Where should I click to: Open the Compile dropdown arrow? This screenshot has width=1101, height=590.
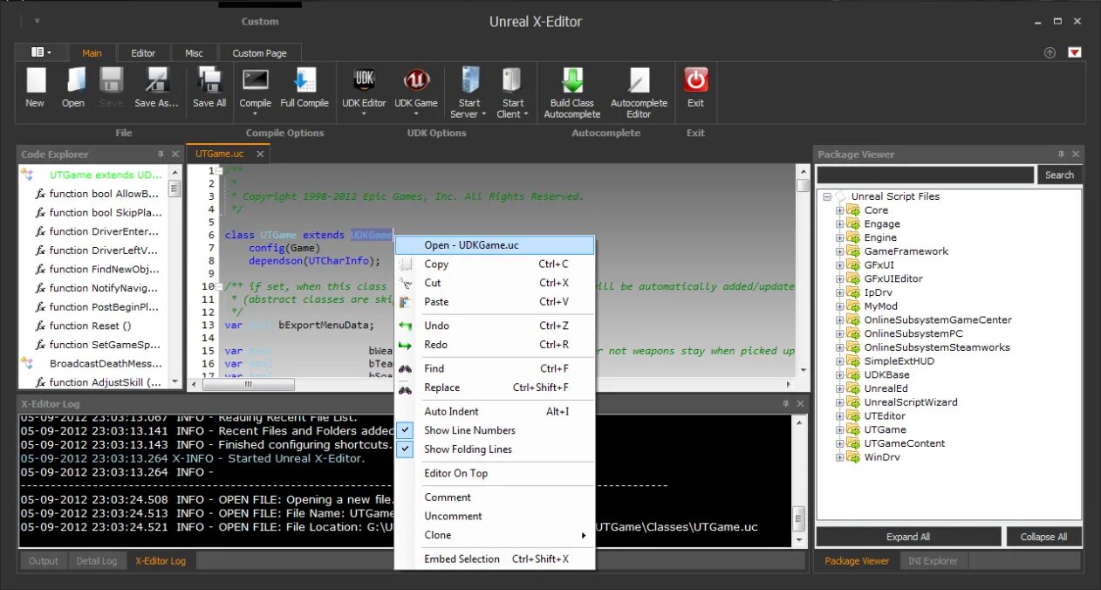coord(256,114)
